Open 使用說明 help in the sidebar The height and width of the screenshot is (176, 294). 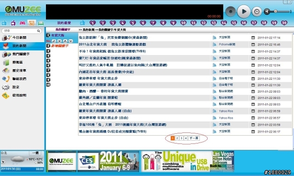pyautogui.click(x=23, y=95)
